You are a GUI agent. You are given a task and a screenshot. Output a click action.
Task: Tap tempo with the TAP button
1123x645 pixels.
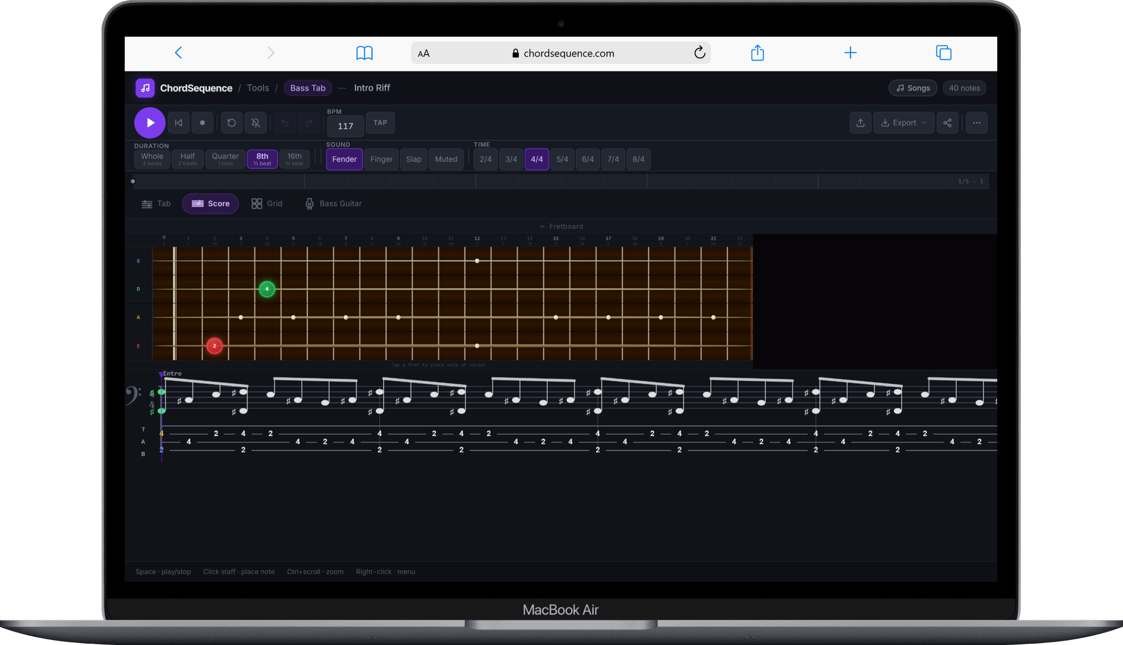380,123
